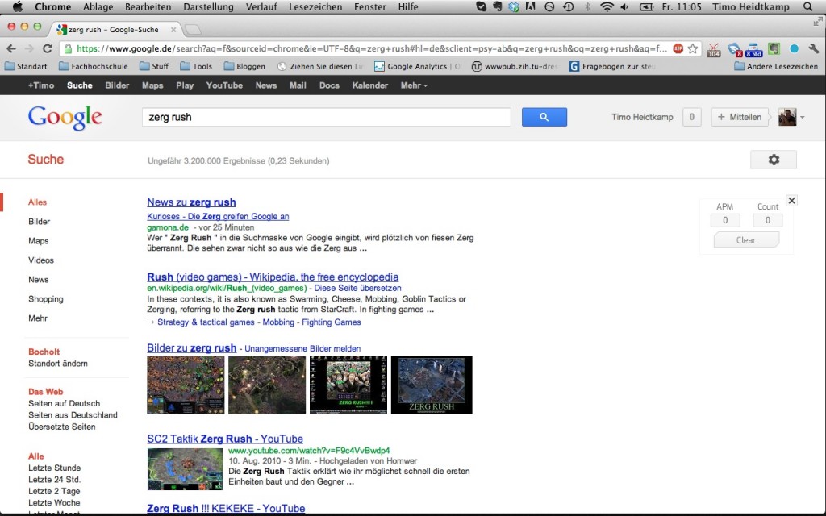Open the Fachhochschule bookmarks folder
Image resolution: width=826 pixels, height=516 pixels.
point(94,66)
